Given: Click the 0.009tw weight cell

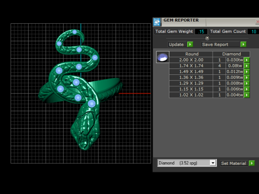Looking at the screenshot, I should click(235, 78).
